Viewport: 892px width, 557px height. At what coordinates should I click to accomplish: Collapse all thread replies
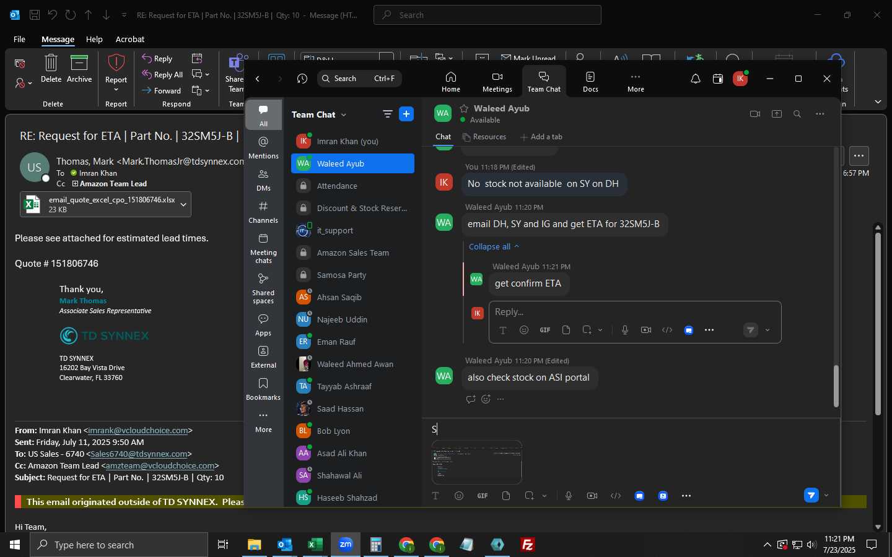(x=494, y=246)
